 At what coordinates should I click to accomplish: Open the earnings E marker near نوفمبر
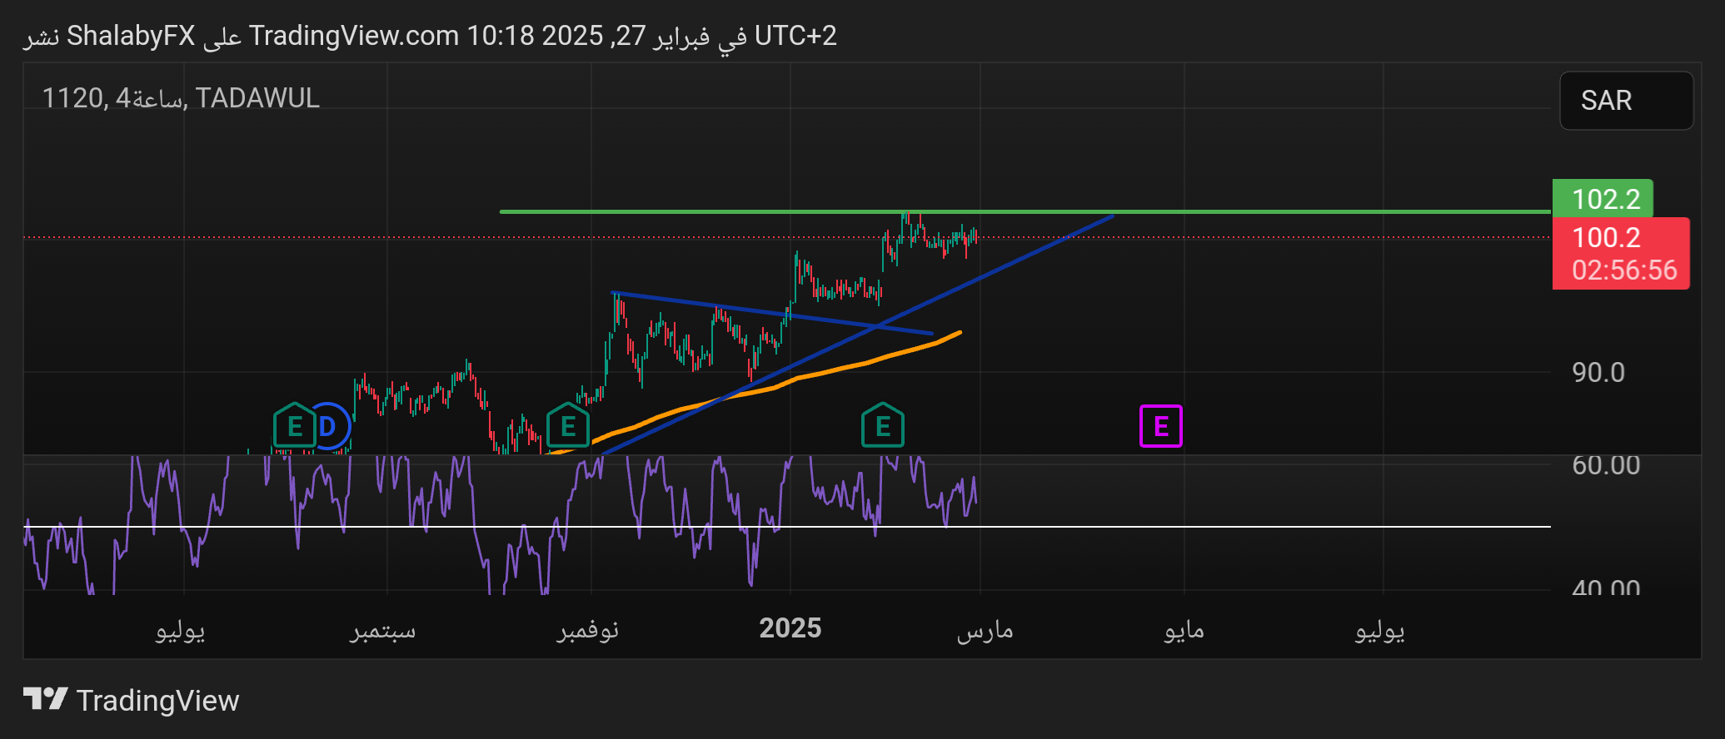pyautogui.click(x=568, y=426)
